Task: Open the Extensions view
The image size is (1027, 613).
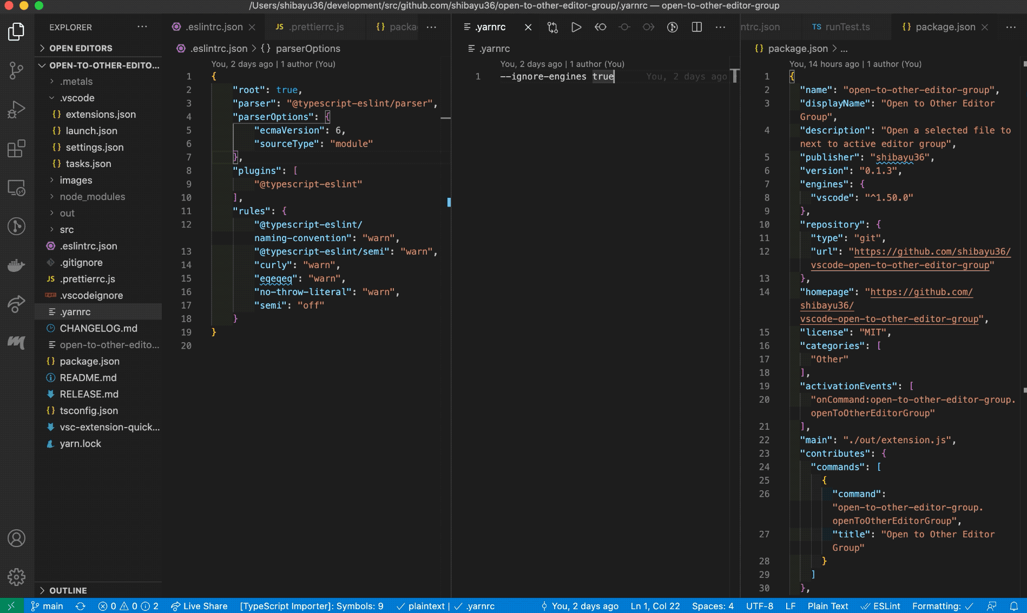Action: point(16,149)
